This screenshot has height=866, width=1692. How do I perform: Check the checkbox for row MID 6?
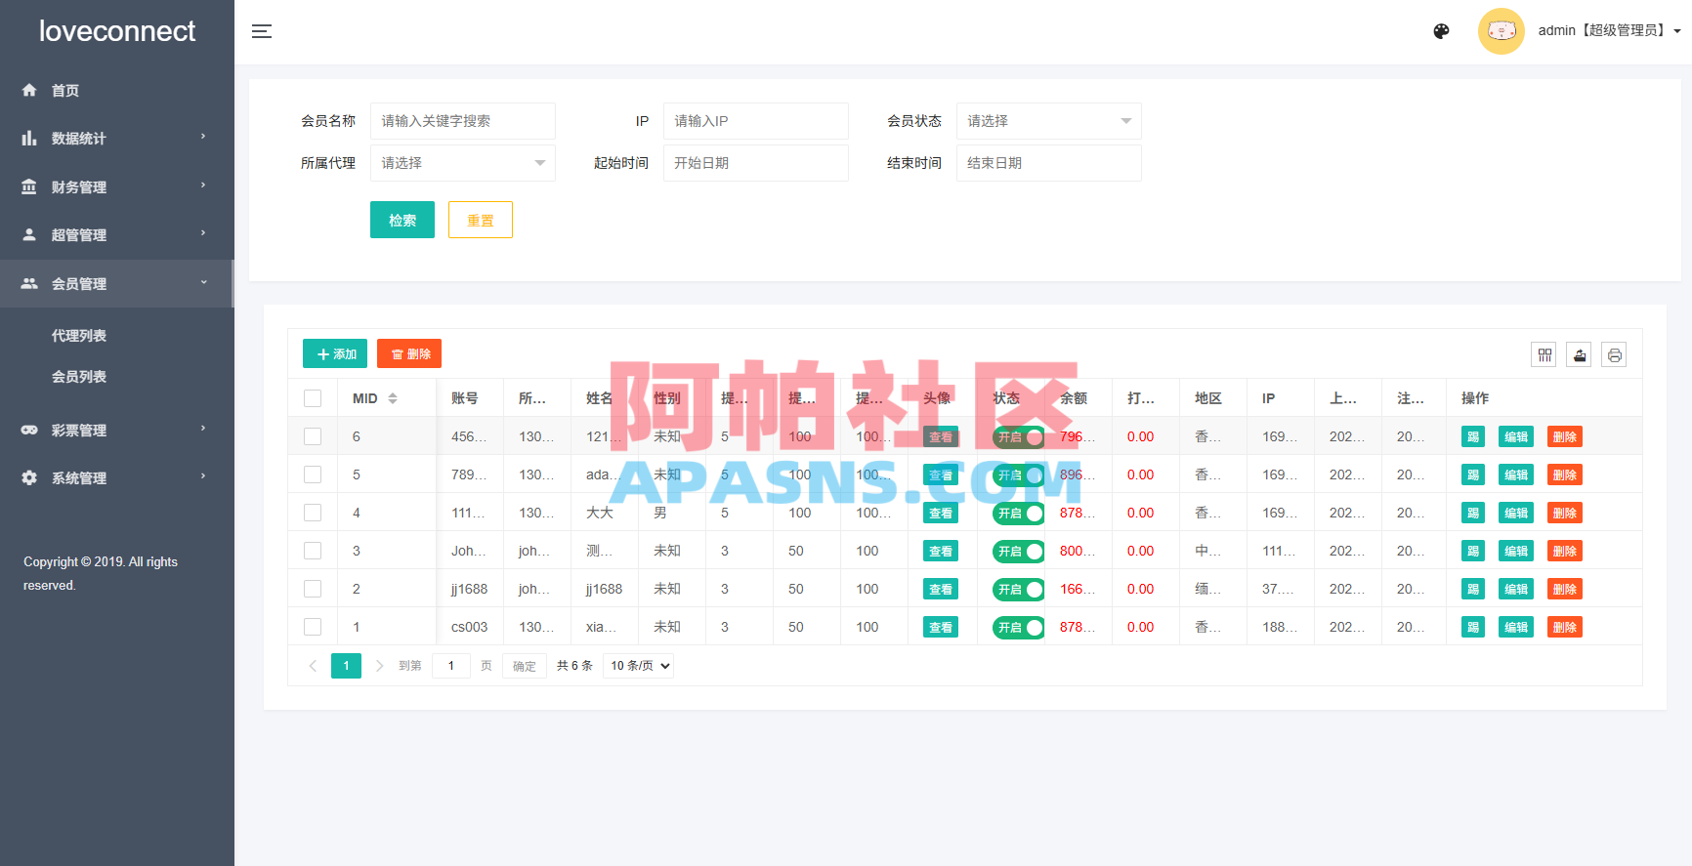coord(313,436)
